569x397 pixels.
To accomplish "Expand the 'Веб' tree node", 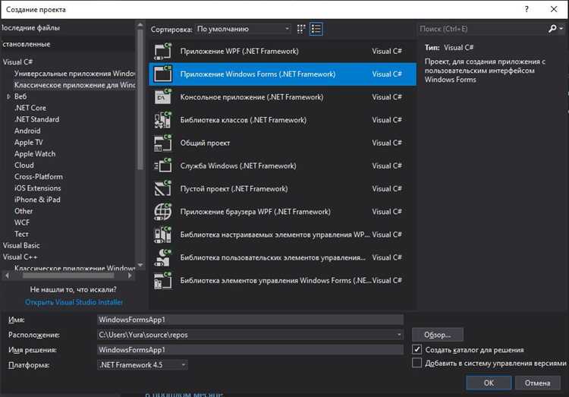I will point(8,96).
